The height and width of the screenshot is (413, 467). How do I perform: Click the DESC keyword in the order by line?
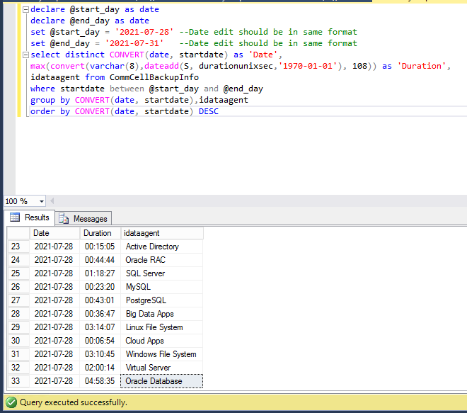209,111
